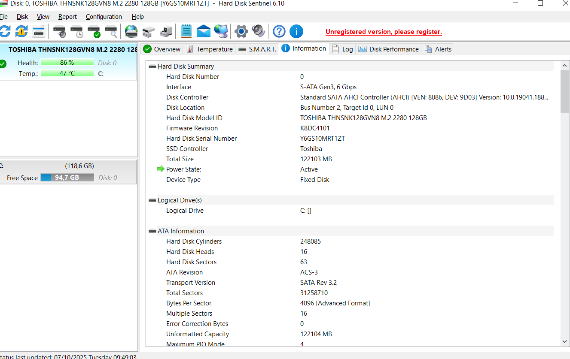Click the refresh with warning icon
The image size is (570, 359).
tap(21, 31)
